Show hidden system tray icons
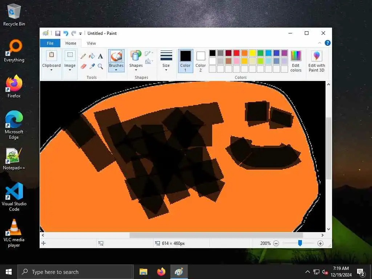 [307, 272]
